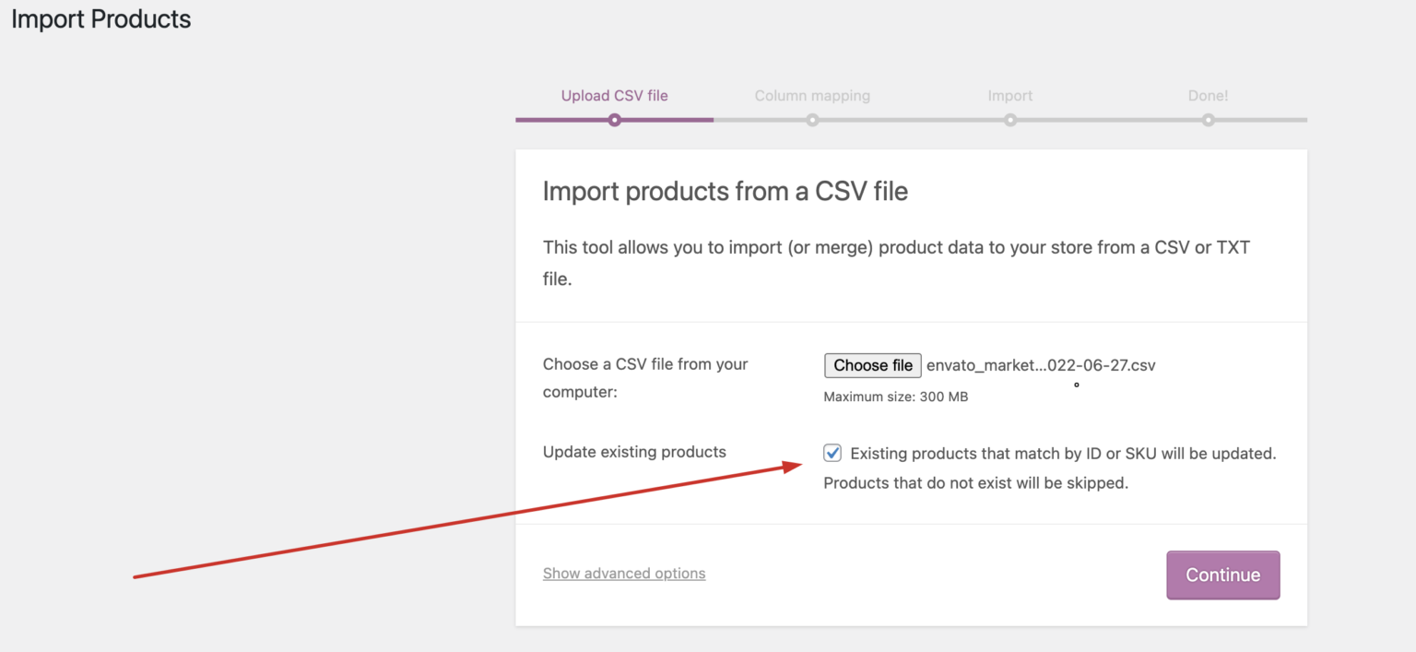The width and height of the screenshot is (1416, 652).
Task: Click the Import step marker dot
Action: tap(1010, 119)
